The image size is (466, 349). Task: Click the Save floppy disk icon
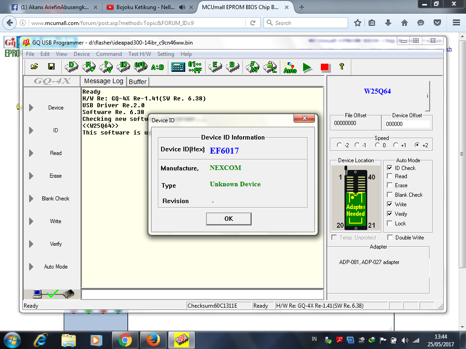pos(51,67)
